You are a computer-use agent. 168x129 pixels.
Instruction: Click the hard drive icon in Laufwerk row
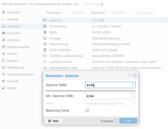click(45, 62)
